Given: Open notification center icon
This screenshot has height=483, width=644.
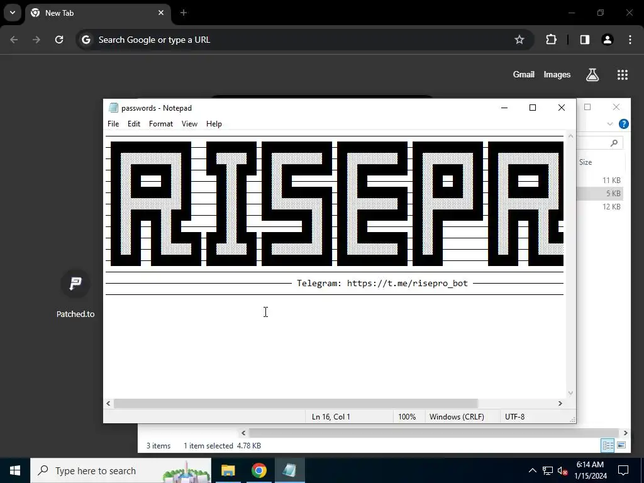Looking at the screenshot, I should click(623, 470).
